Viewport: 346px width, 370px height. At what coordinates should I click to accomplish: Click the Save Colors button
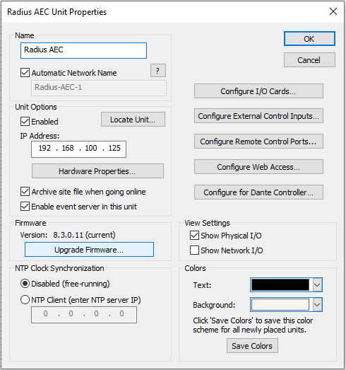pos(252,346)
